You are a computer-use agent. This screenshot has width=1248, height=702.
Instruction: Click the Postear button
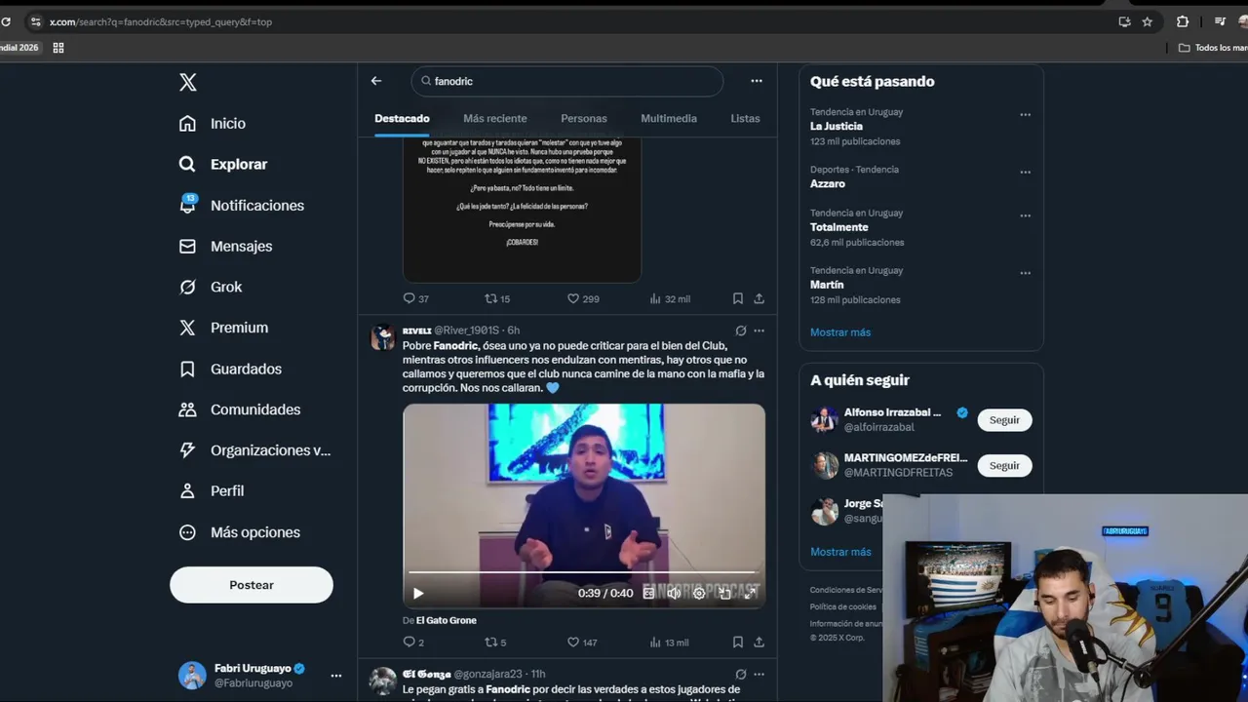(252, 585)
